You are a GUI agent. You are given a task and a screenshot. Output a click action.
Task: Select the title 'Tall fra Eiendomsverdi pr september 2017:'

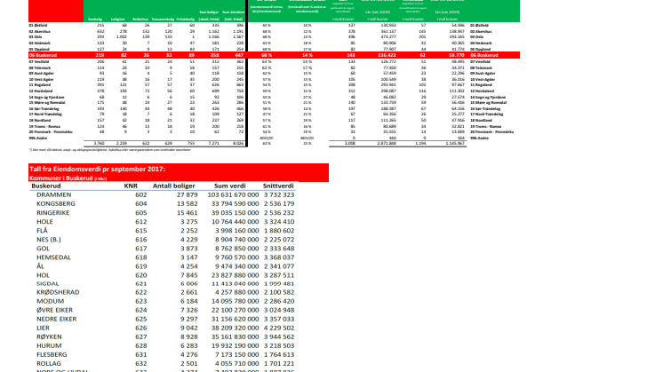[x=97, y=169]
